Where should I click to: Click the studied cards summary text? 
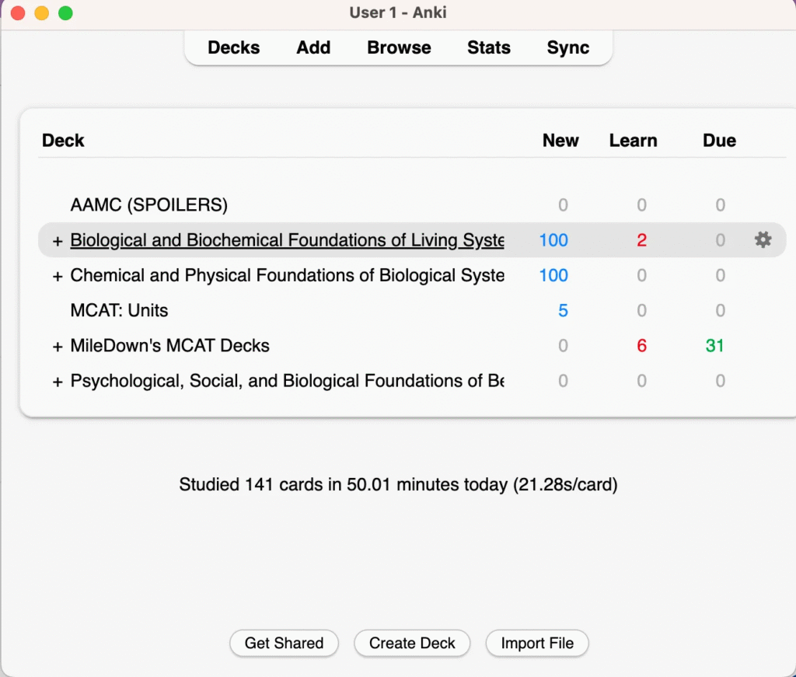(x=398, y=484)
